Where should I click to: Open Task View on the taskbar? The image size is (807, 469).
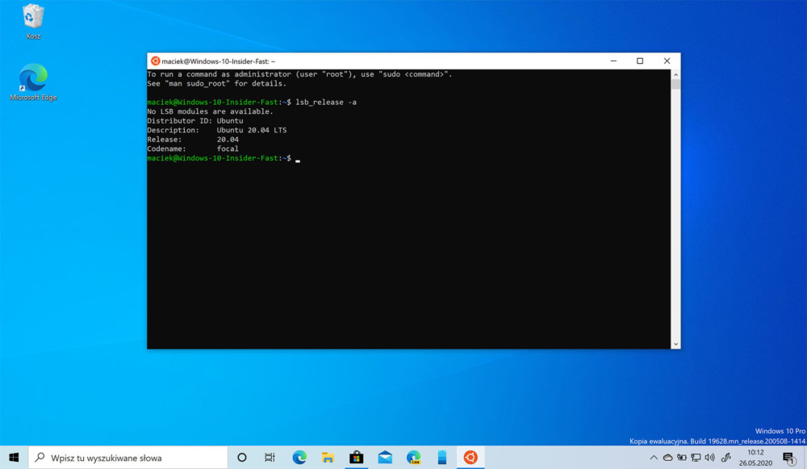[x=270, y=457]
